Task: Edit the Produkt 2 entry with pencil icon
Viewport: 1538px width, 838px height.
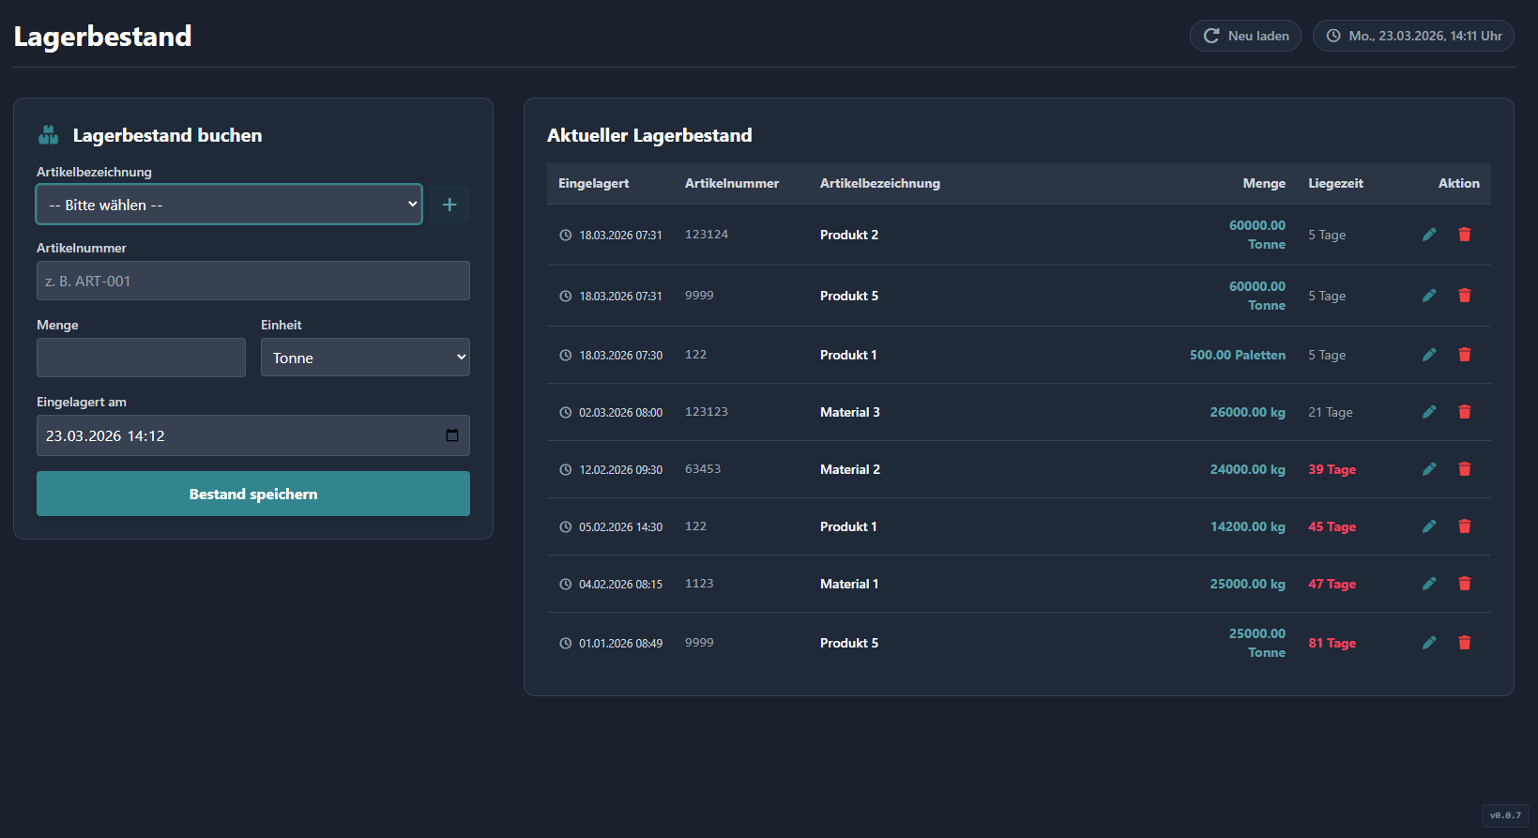Action: pos(1428,235)
